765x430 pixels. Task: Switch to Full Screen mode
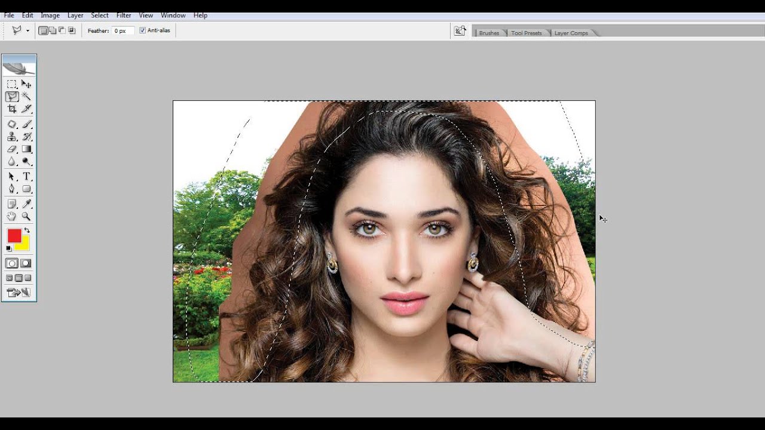pyautogui.click(x=28, y=278)
